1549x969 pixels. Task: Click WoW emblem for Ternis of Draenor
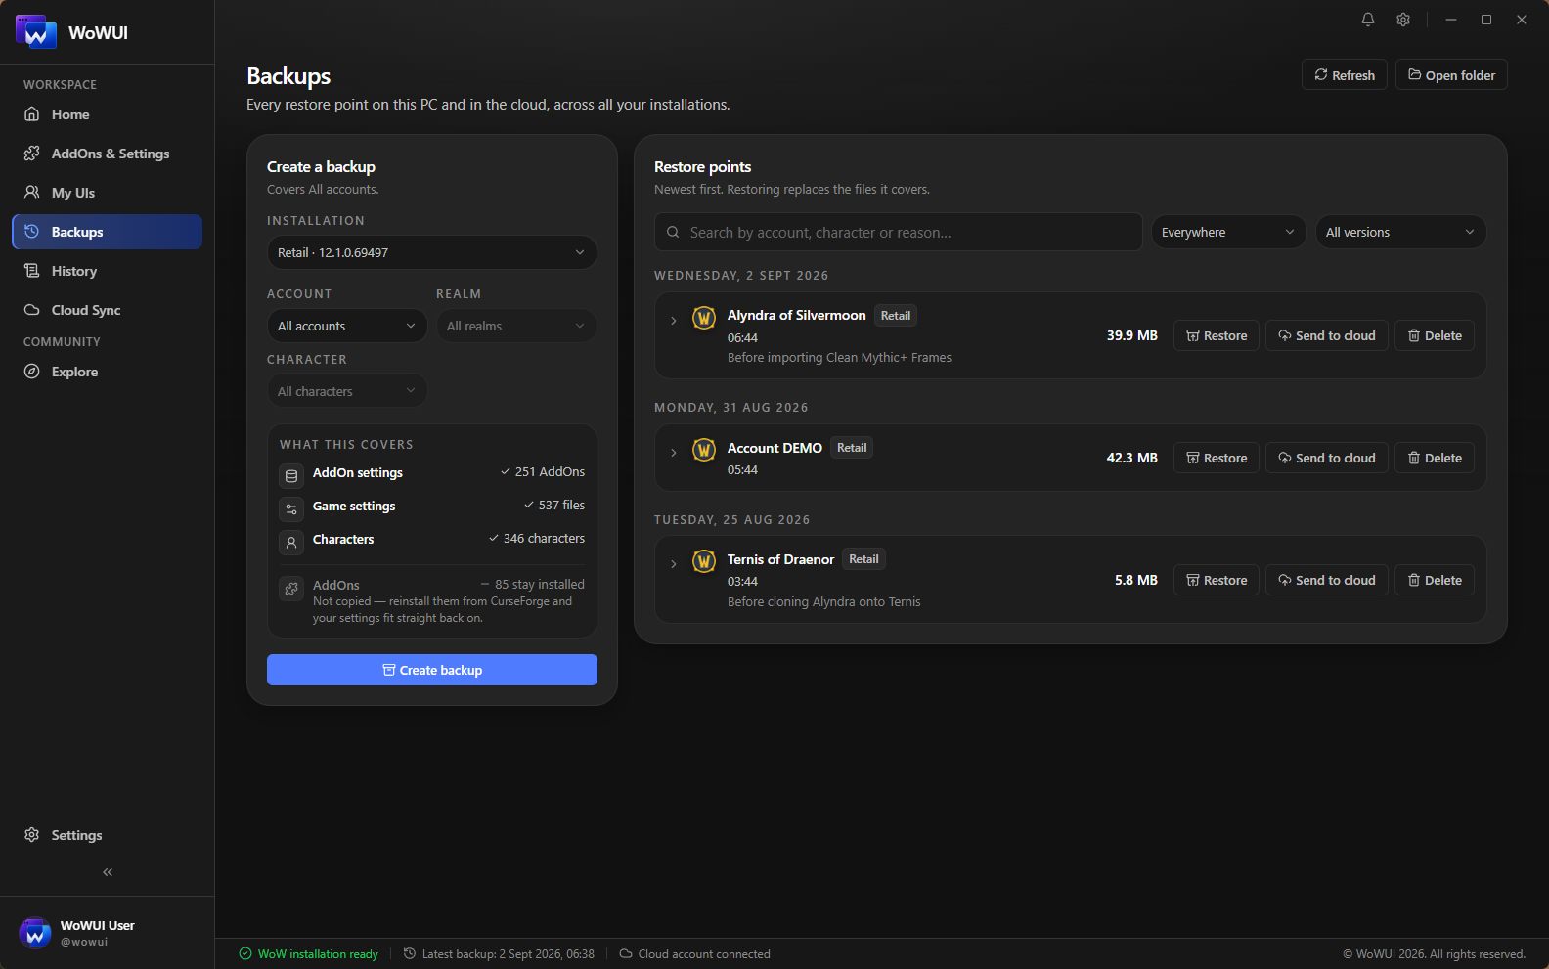tap(704, 561)
